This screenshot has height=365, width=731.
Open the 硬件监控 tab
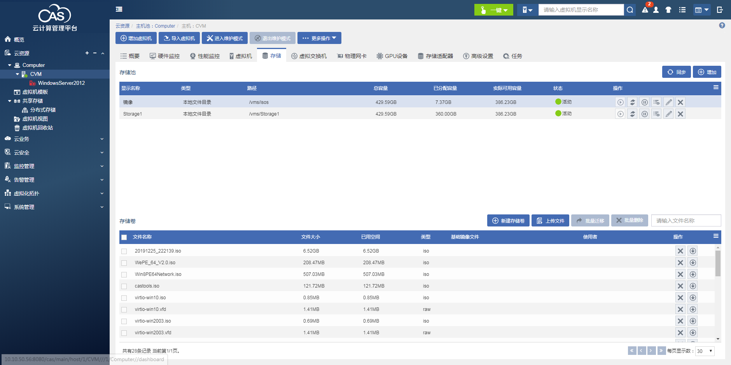point(165,56)
